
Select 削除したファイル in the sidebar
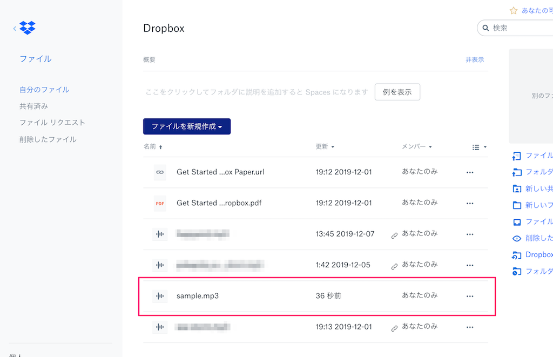(x=48, y=139)
